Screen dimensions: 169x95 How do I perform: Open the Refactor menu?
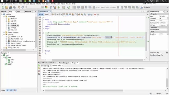(x=39, y=4)
